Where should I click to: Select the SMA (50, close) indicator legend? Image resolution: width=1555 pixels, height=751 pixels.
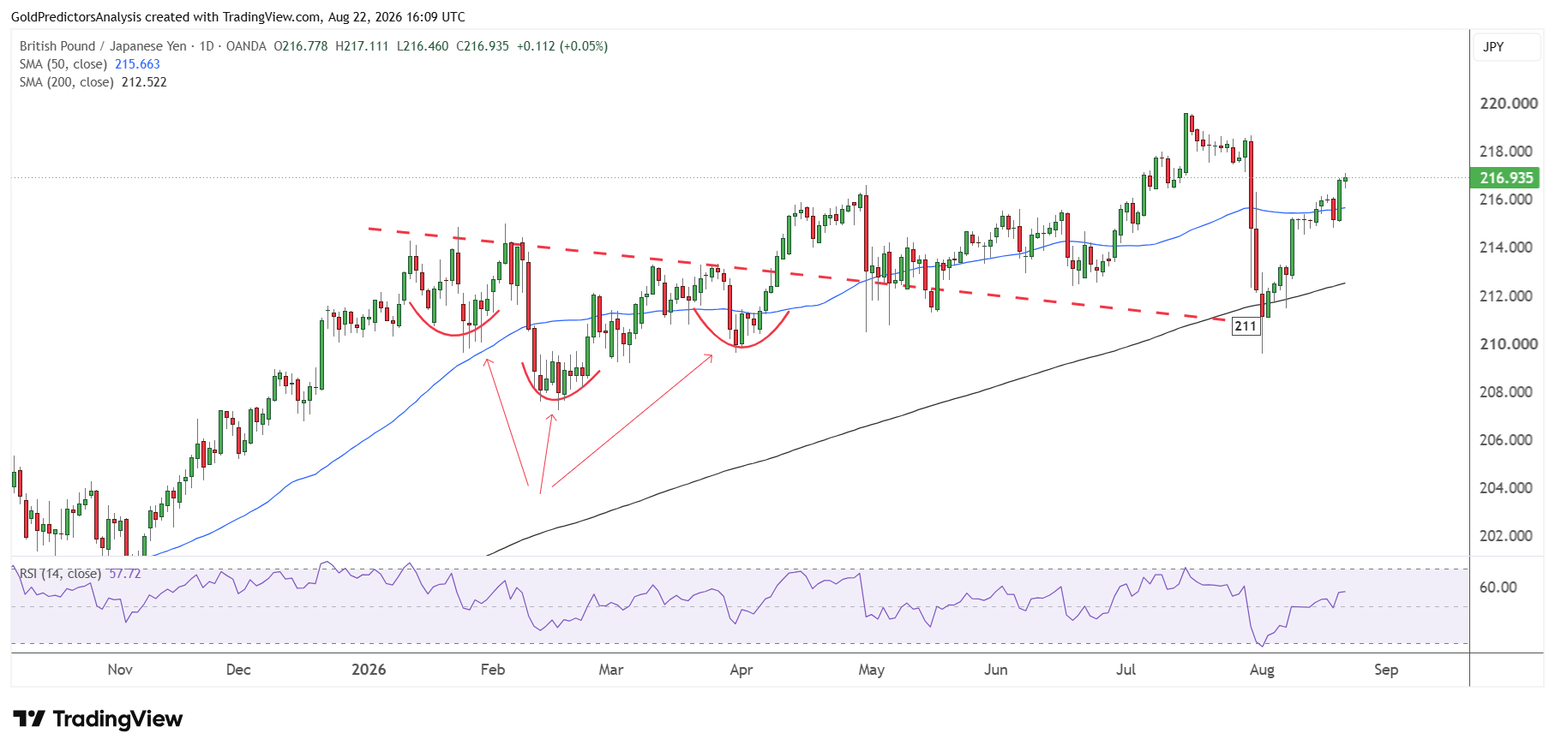click(x=63, y=64)
